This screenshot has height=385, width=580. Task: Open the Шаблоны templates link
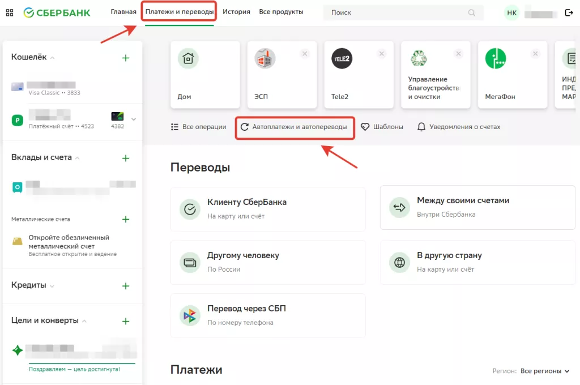[x=382, y=127]
